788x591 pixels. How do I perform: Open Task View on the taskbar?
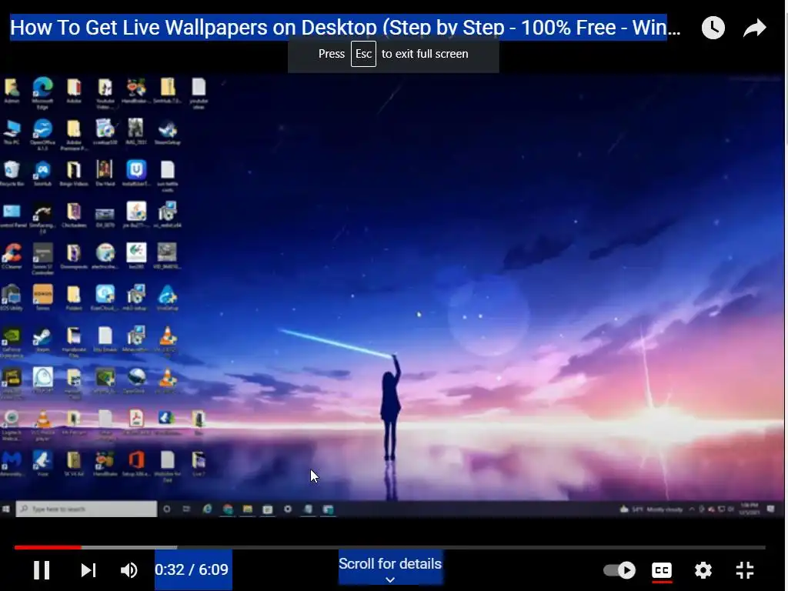(186, 509)
